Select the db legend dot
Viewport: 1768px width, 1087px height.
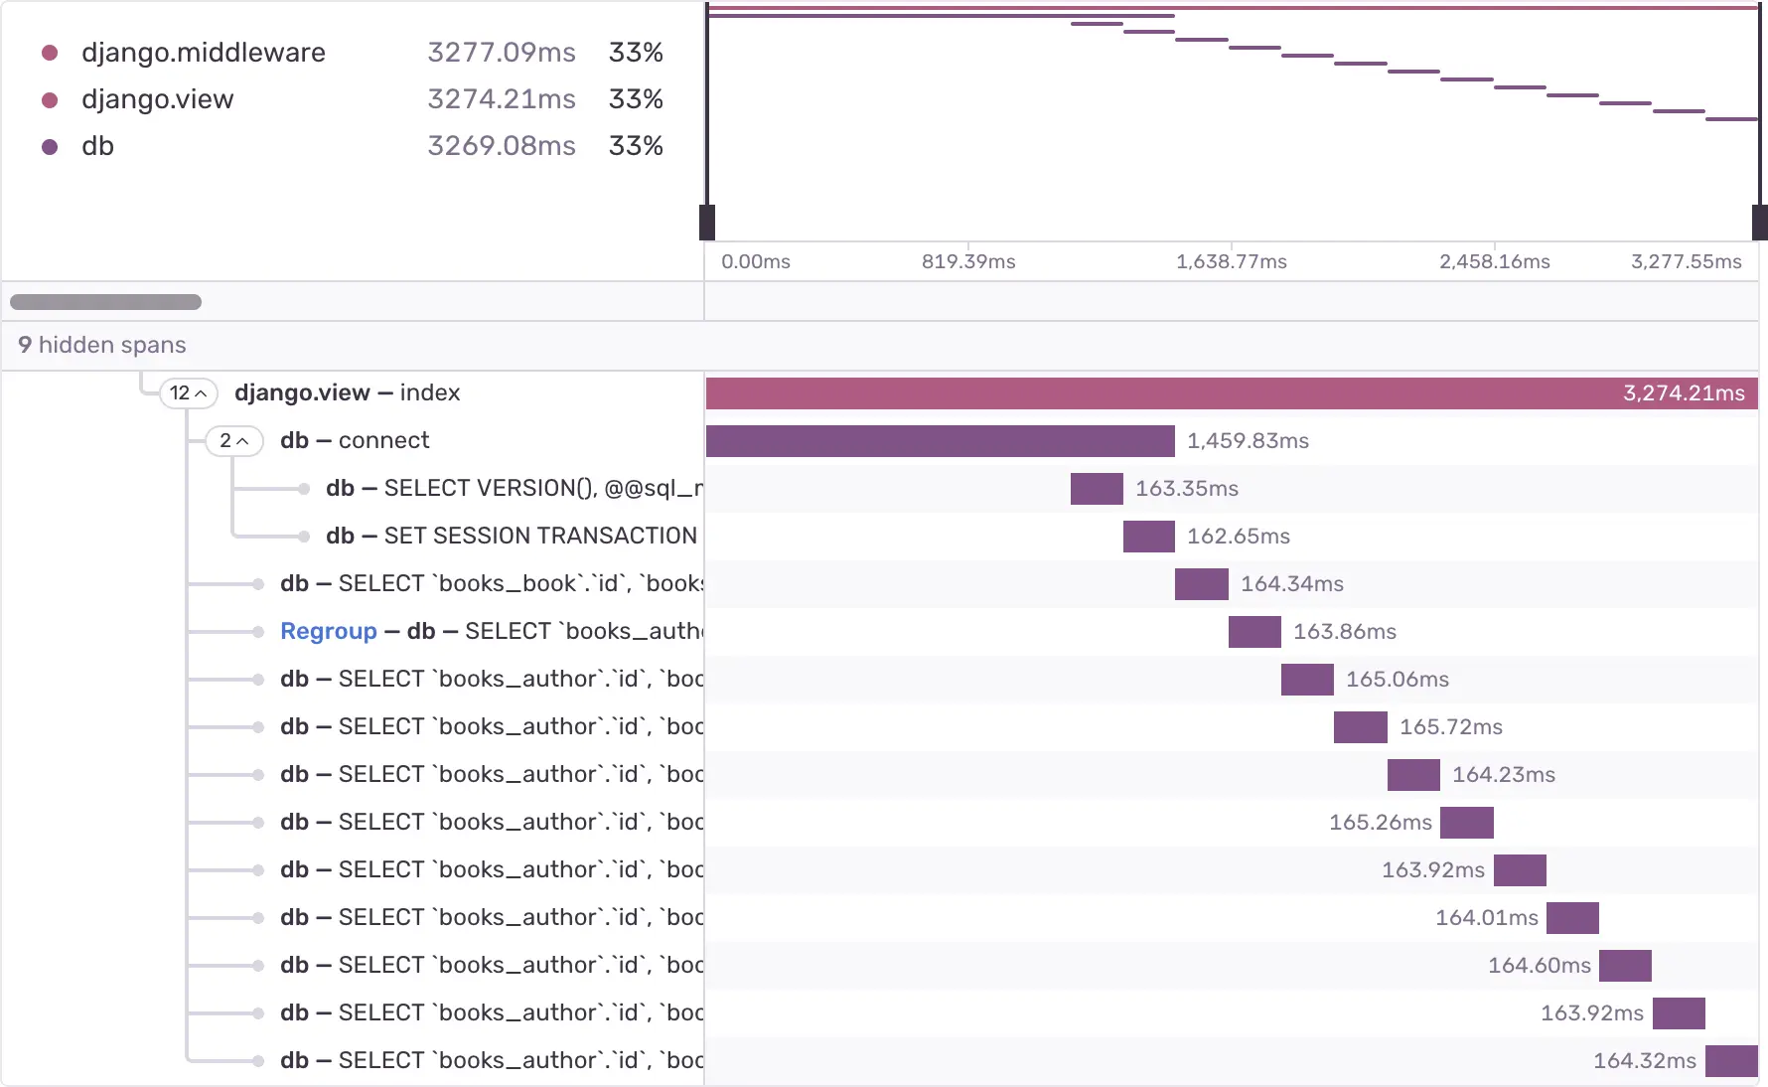tap(50, 147)
